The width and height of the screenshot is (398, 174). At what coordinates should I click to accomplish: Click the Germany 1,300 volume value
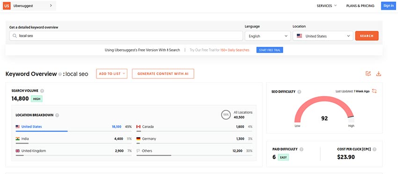tap(240, 139)
